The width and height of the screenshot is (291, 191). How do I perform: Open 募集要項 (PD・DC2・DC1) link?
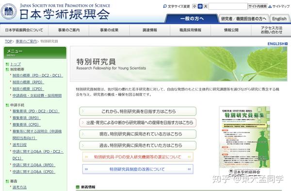coord(36,111)
